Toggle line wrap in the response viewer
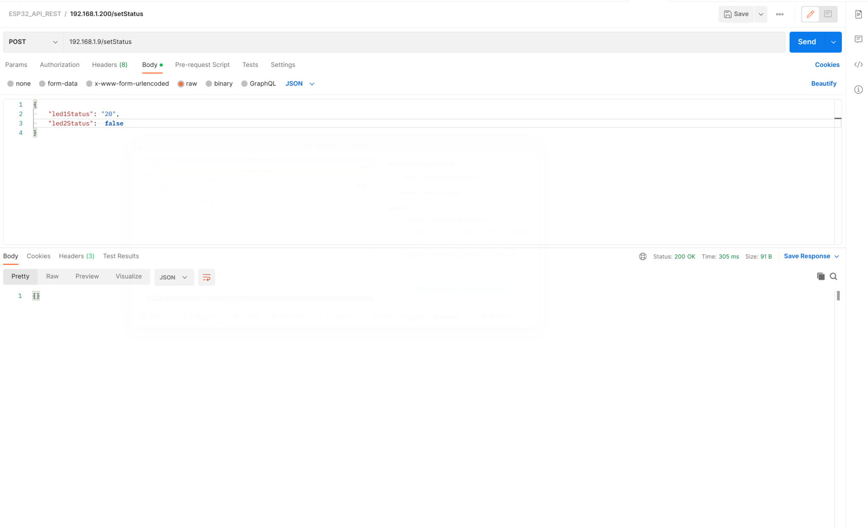The width and height of the screenshot is (868, 529). pyautogui.click(x=206, y=277)
